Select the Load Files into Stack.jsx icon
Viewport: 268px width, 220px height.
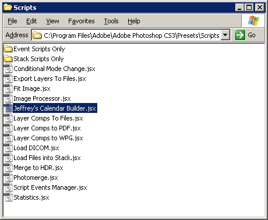click(8, 158)
